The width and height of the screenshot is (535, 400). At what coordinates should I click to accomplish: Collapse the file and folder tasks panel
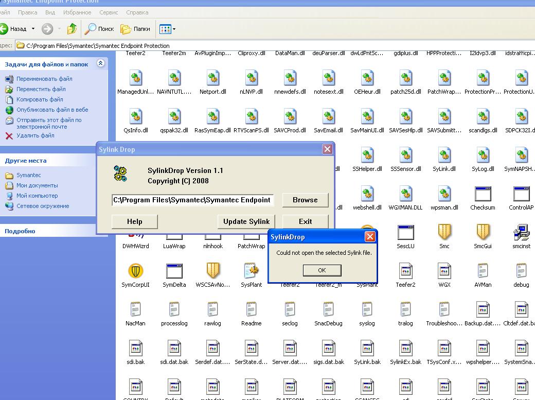point(101,63)
